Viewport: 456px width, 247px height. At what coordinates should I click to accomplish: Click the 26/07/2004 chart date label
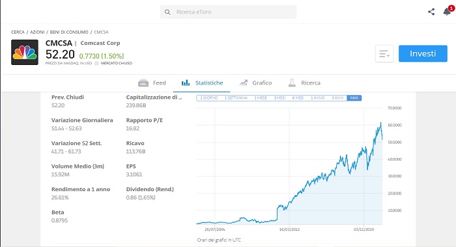214,229
